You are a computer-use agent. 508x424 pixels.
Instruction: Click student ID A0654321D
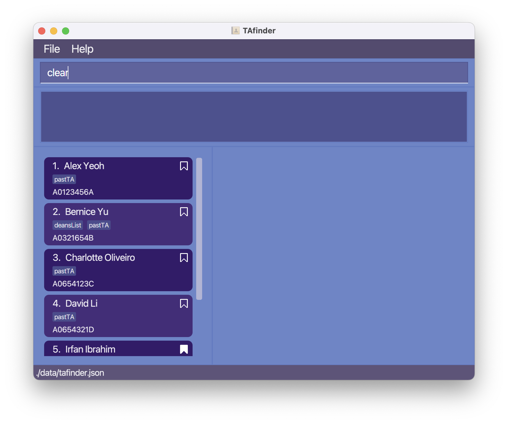point(73,330)
